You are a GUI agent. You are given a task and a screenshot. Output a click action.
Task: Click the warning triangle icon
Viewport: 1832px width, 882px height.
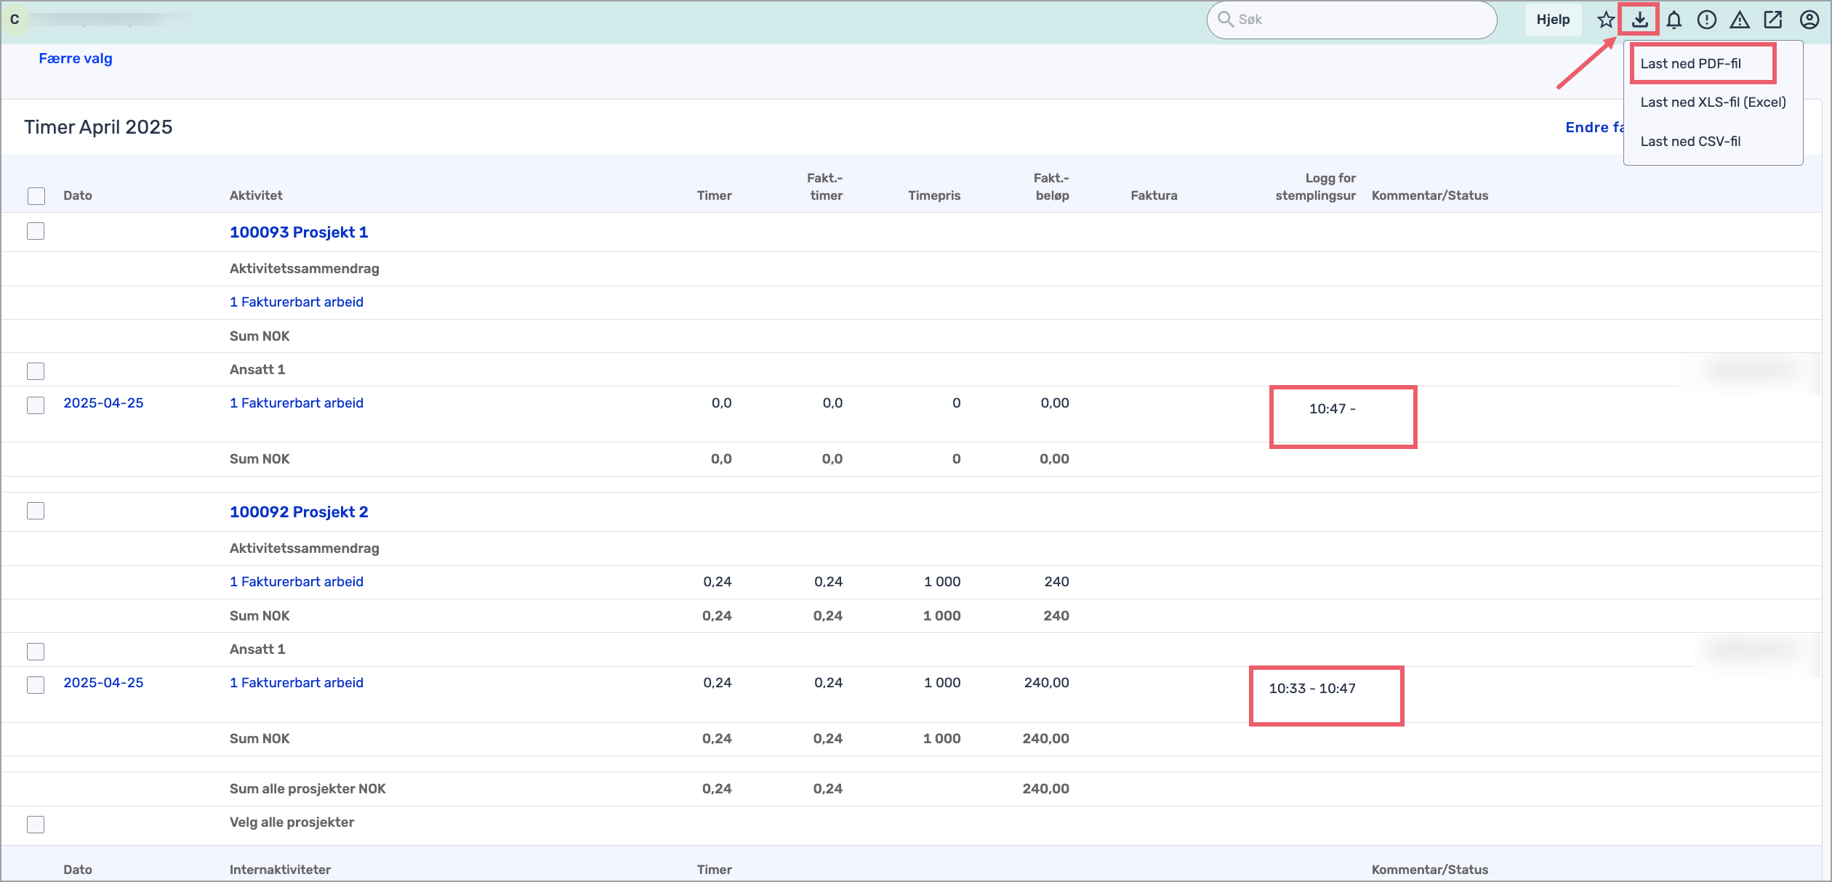[x=1739, y=20]
